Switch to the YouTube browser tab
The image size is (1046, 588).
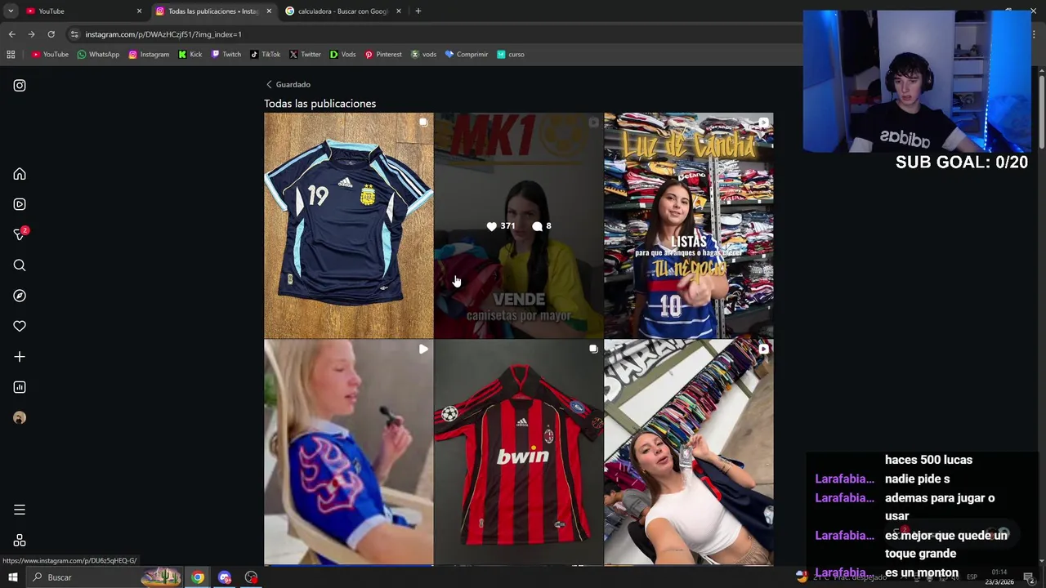[82, 11]
